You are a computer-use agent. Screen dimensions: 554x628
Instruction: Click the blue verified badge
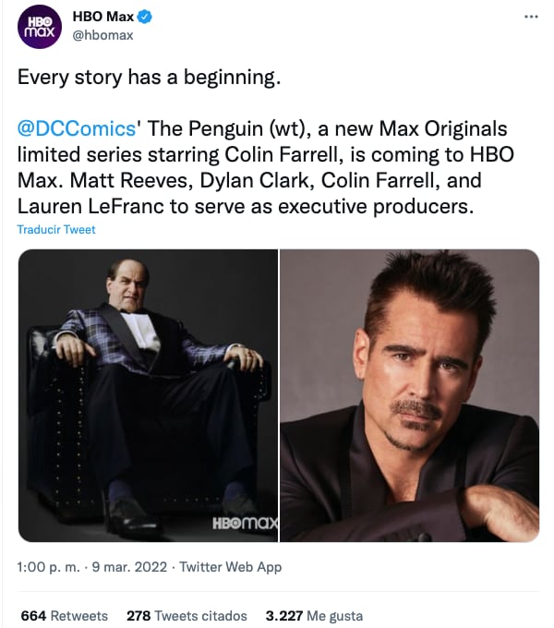tap(144, 18)
